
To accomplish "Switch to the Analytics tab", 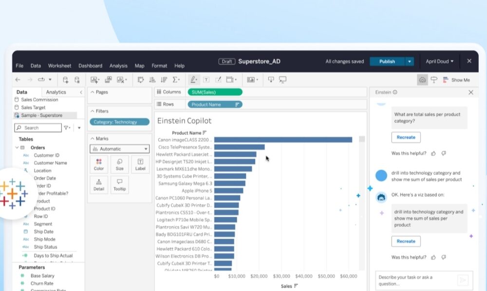I will click(x=56, y=92).
